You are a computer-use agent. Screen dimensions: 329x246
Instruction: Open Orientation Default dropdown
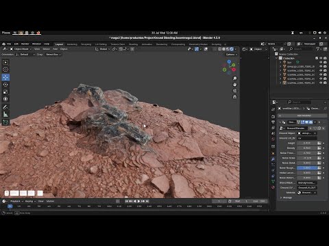click(x=25, y=55)
